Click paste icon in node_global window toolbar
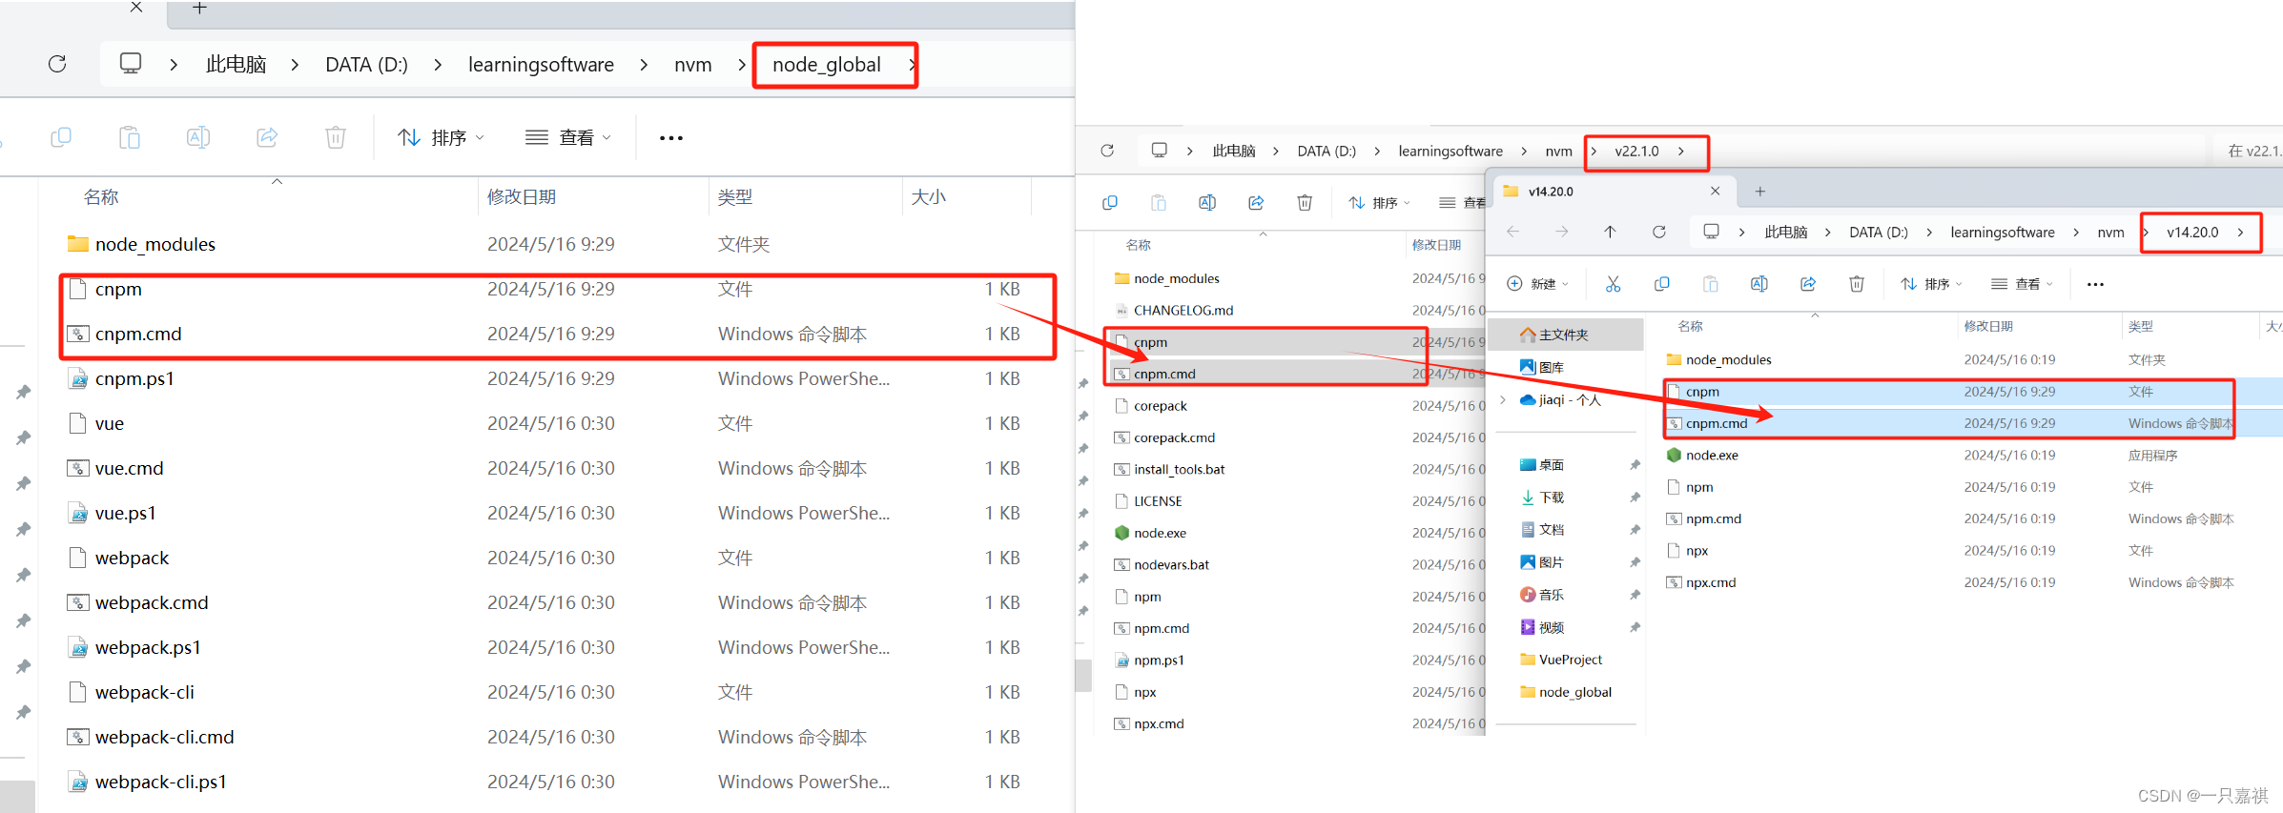The image size is (2283, 813). tap(130, 137)
